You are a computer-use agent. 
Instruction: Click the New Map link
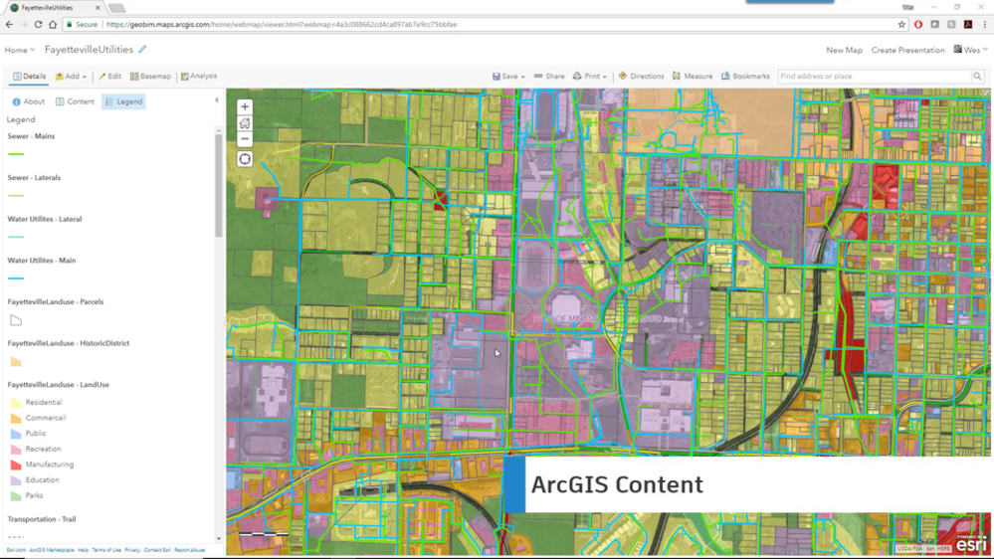coord(844,50)
